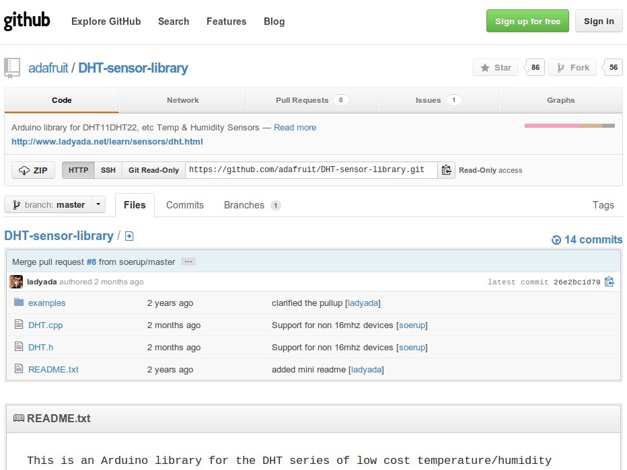Open the README.txt file link
Image resolution: width=627 pixels, height=470 pixels.
pos(53,369)
